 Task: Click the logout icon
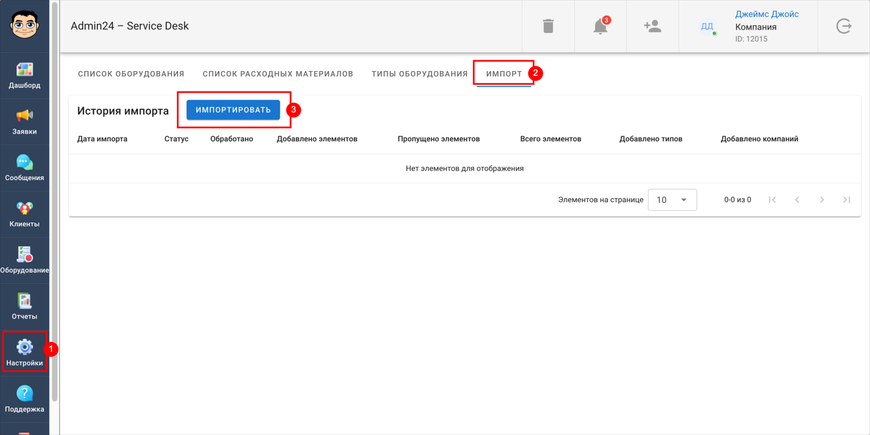tap(844, 26)
